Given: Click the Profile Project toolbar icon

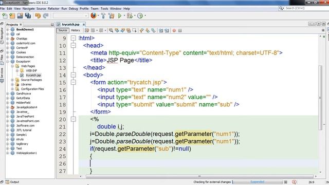Looking at the screenshot, I should pos(140,16).
